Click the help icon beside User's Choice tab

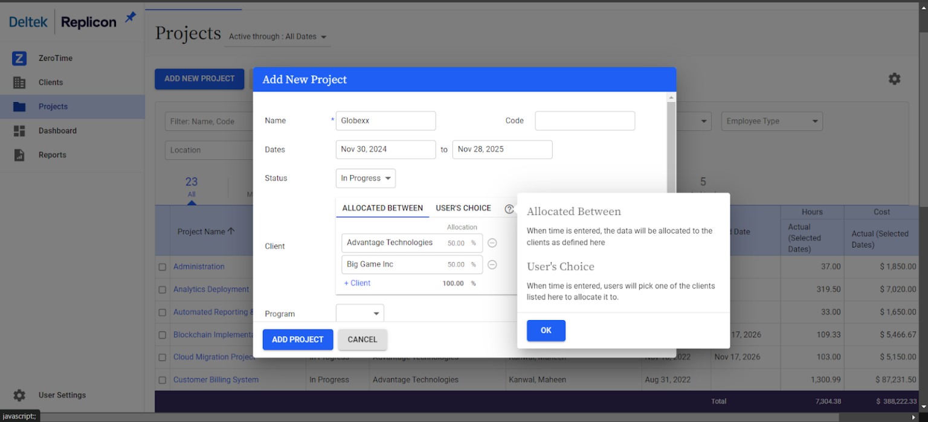click(509, 208)
